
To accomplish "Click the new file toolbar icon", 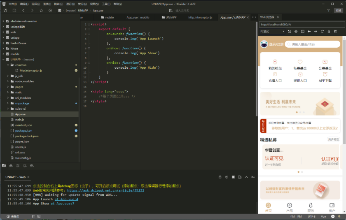I will (5, 10).
